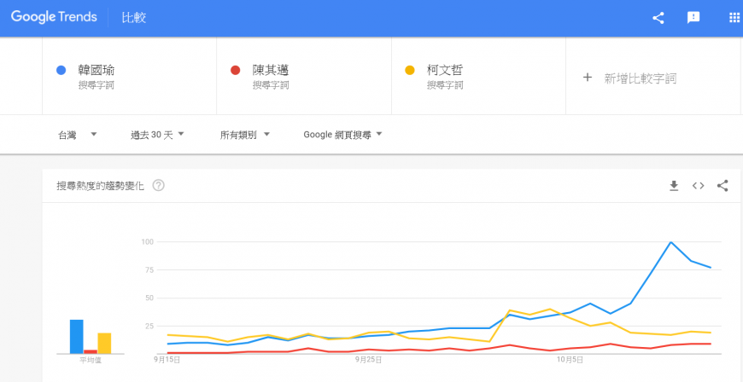This screenshot has height=382, width=743.
Task: Click the yellow average bar for 柯文哲
Action: (104, 343)
